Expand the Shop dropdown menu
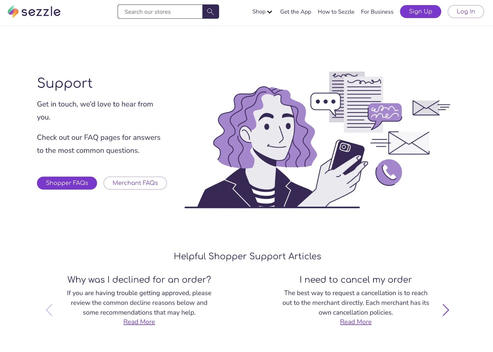493x352 pixels. 262,12
